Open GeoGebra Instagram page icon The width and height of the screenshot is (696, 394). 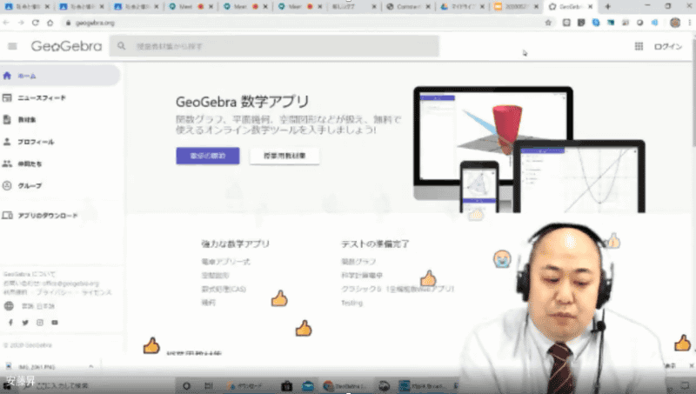click(40, 323)
